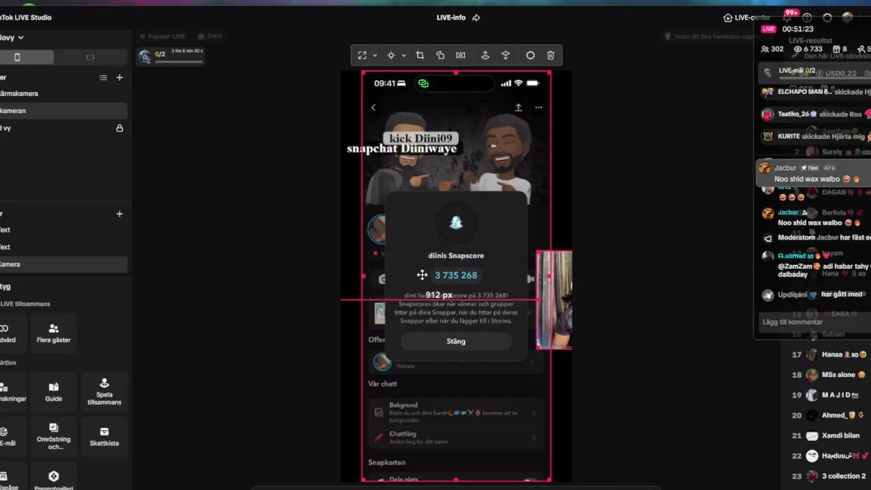Open the scene list icon in the left panel
Viewport: 871px width, 490px height.
[x=103, y=78]
